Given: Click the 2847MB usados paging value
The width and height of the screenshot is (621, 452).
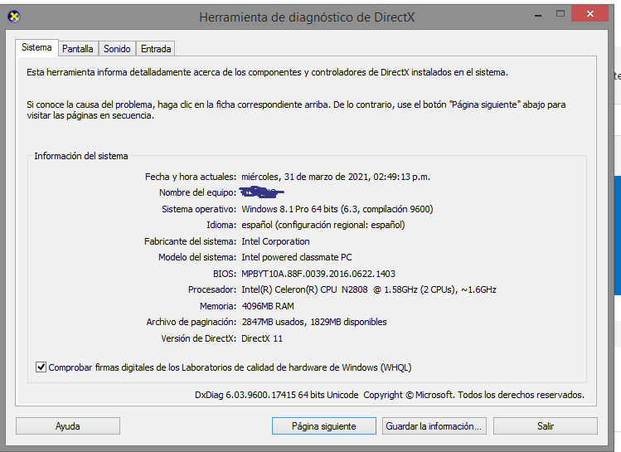Looking at the screenshot, I should [x=314, y=322].
